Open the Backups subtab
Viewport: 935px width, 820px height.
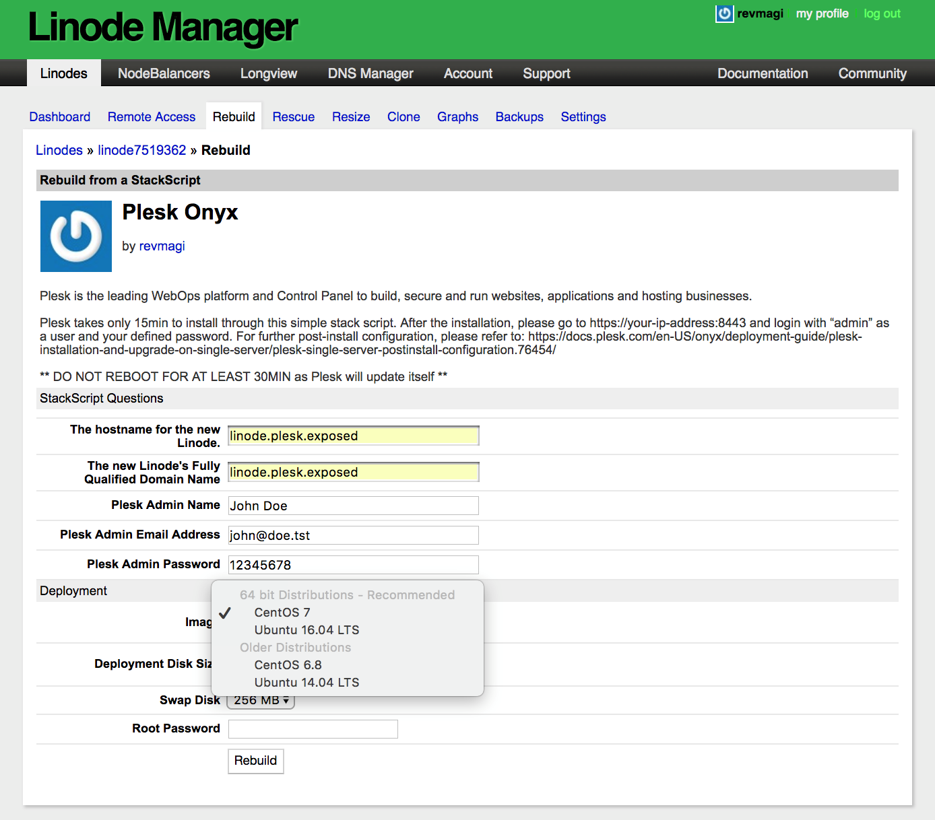[x=519, y=116]
